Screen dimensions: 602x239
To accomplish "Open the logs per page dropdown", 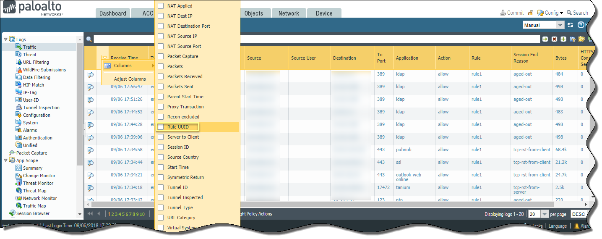I will (x=545, y=214).
